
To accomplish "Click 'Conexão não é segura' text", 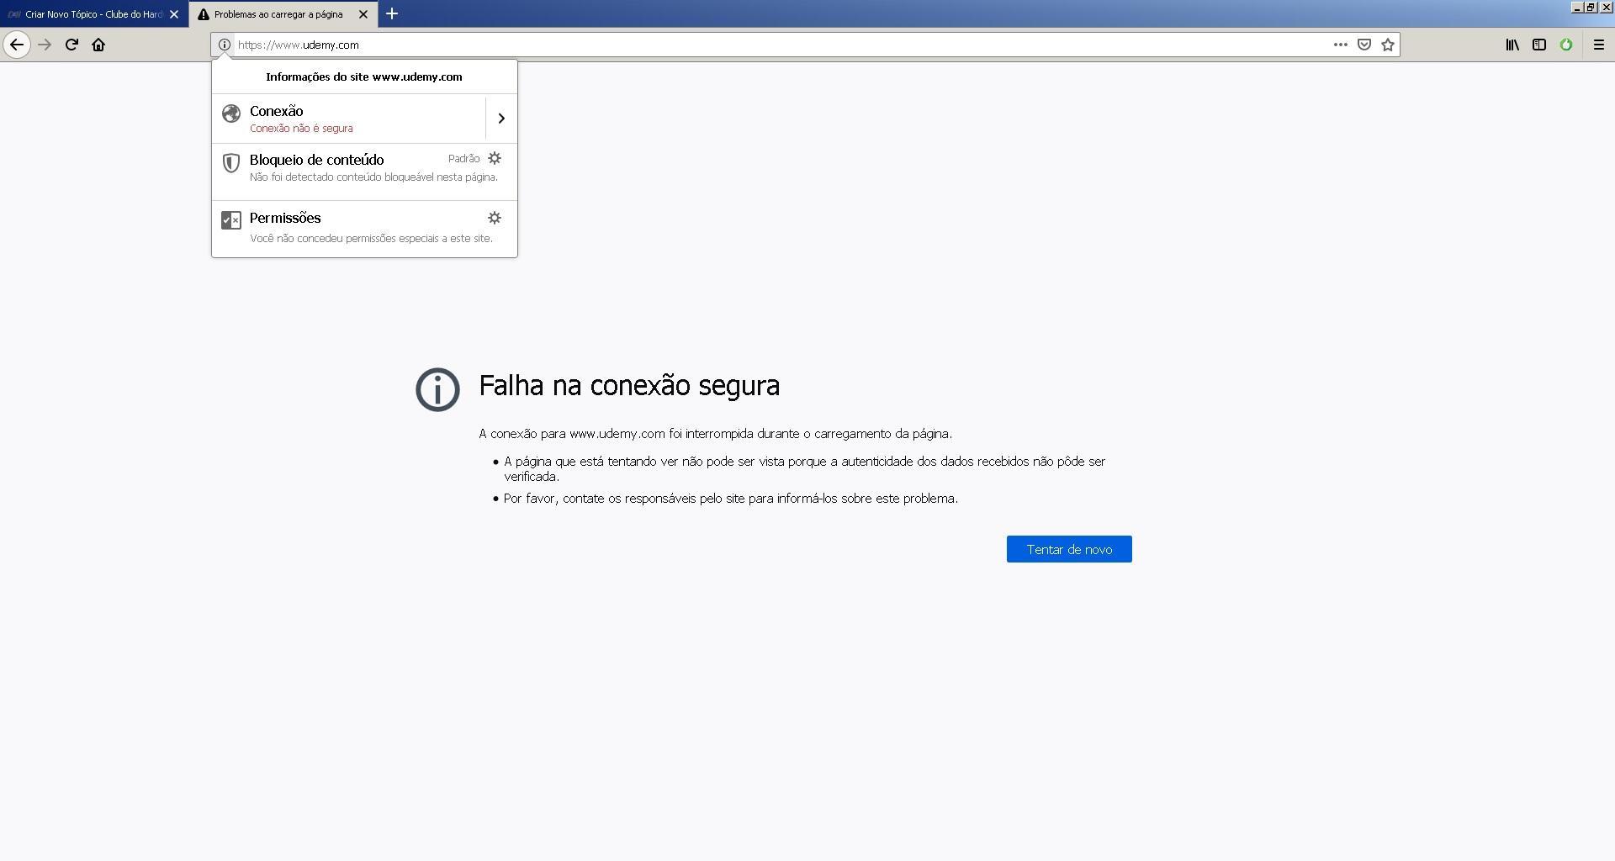I will (x=301, y=129).
